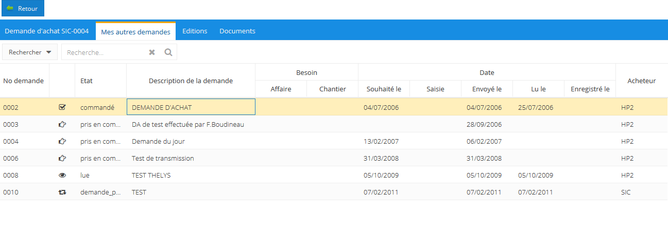The image size is (668, 232).
Task: Click the Souhaité le date 13/02/2007
Action: (381, 141)
